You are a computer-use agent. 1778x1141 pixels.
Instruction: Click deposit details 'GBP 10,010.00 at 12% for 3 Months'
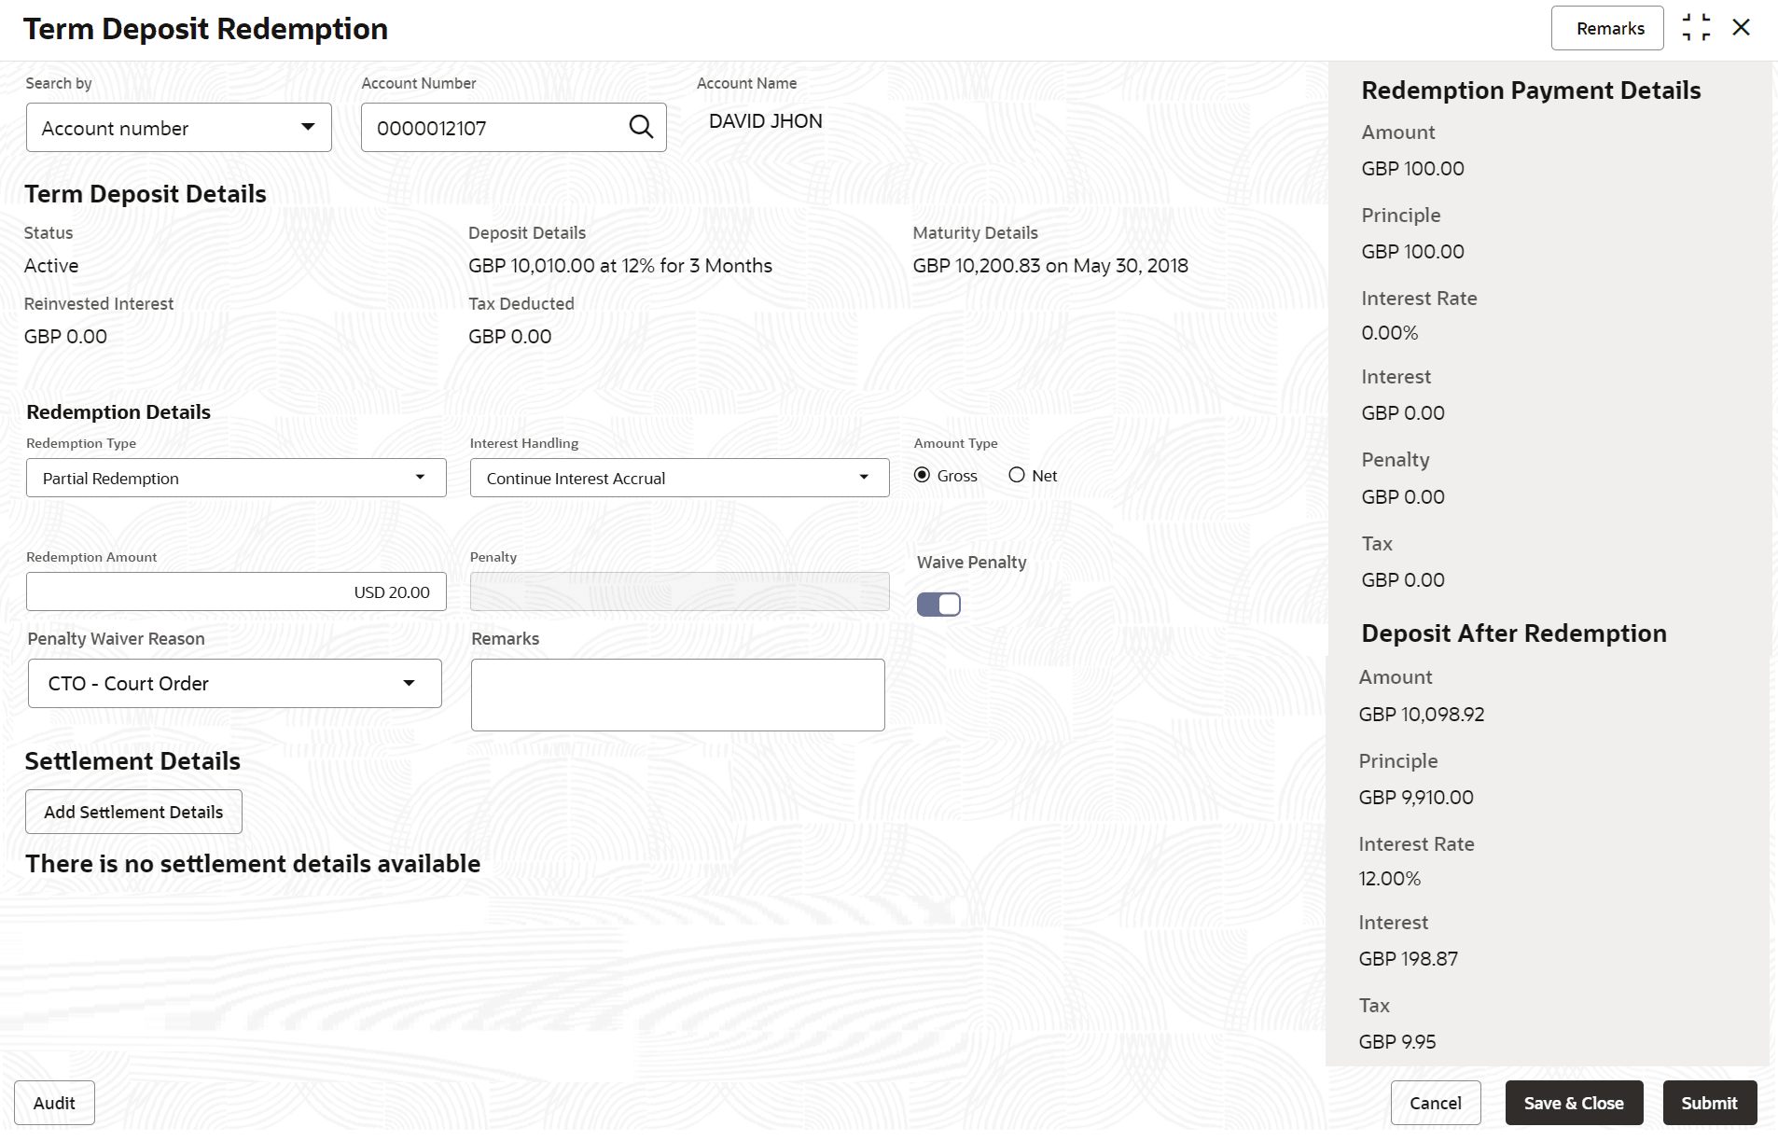620,266
